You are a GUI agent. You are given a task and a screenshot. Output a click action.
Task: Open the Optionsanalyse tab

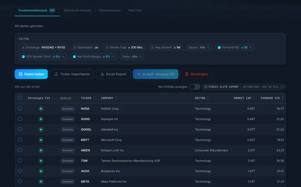point(110,10)
